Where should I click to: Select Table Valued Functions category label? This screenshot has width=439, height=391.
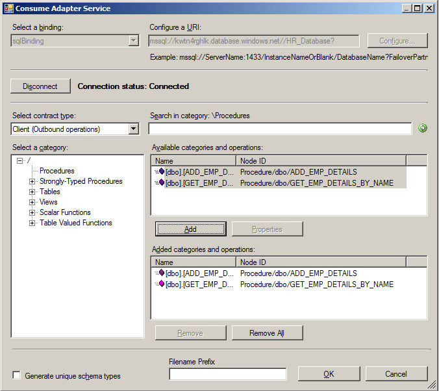(x=75, y=223)
